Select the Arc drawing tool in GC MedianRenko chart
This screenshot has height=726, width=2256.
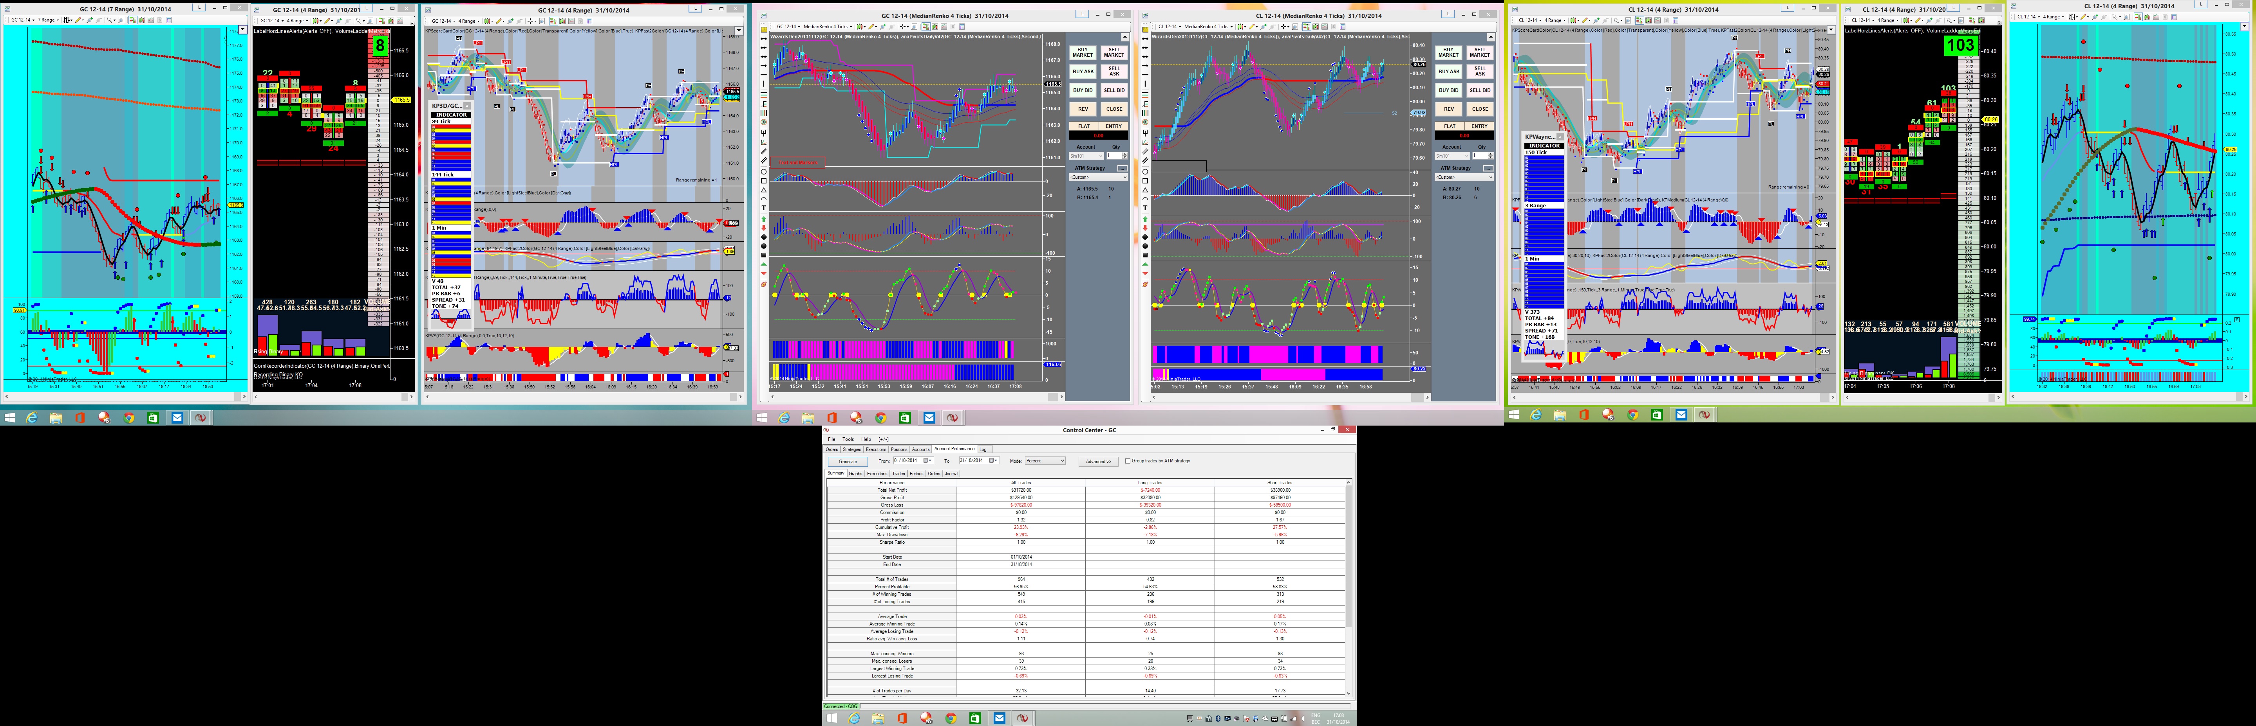pos(764,199)
